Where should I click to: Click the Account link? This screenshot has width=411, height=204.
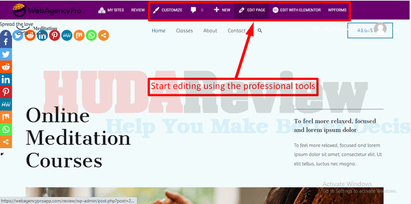click(295, 29)
